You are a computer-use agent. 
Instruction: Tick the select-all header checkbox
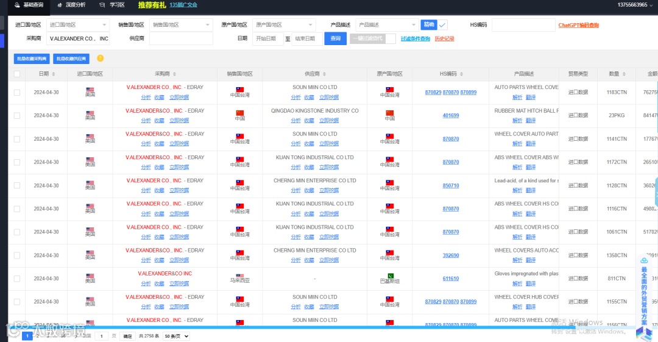17,74
